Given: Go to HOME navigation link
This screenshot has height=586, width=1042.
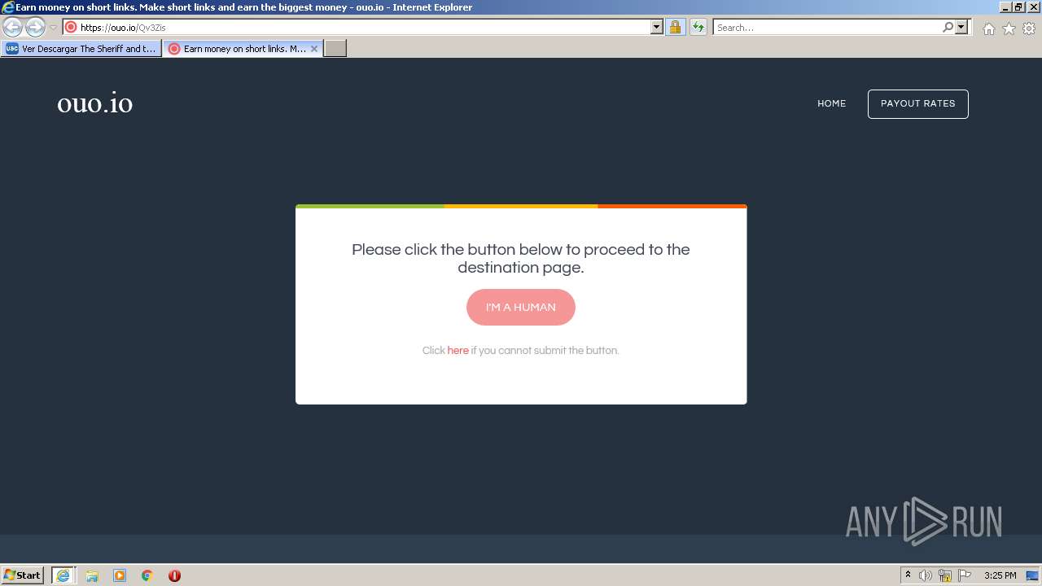Looking at the screenshot, I should pyautogui.click(x=832, y=103).
